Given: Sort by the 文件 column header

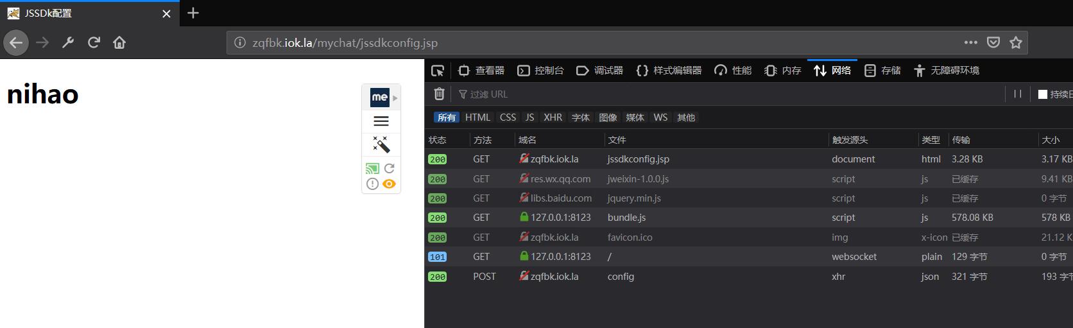Looking at the screenshot, I should pyautogui.click(x=716, y=140).
